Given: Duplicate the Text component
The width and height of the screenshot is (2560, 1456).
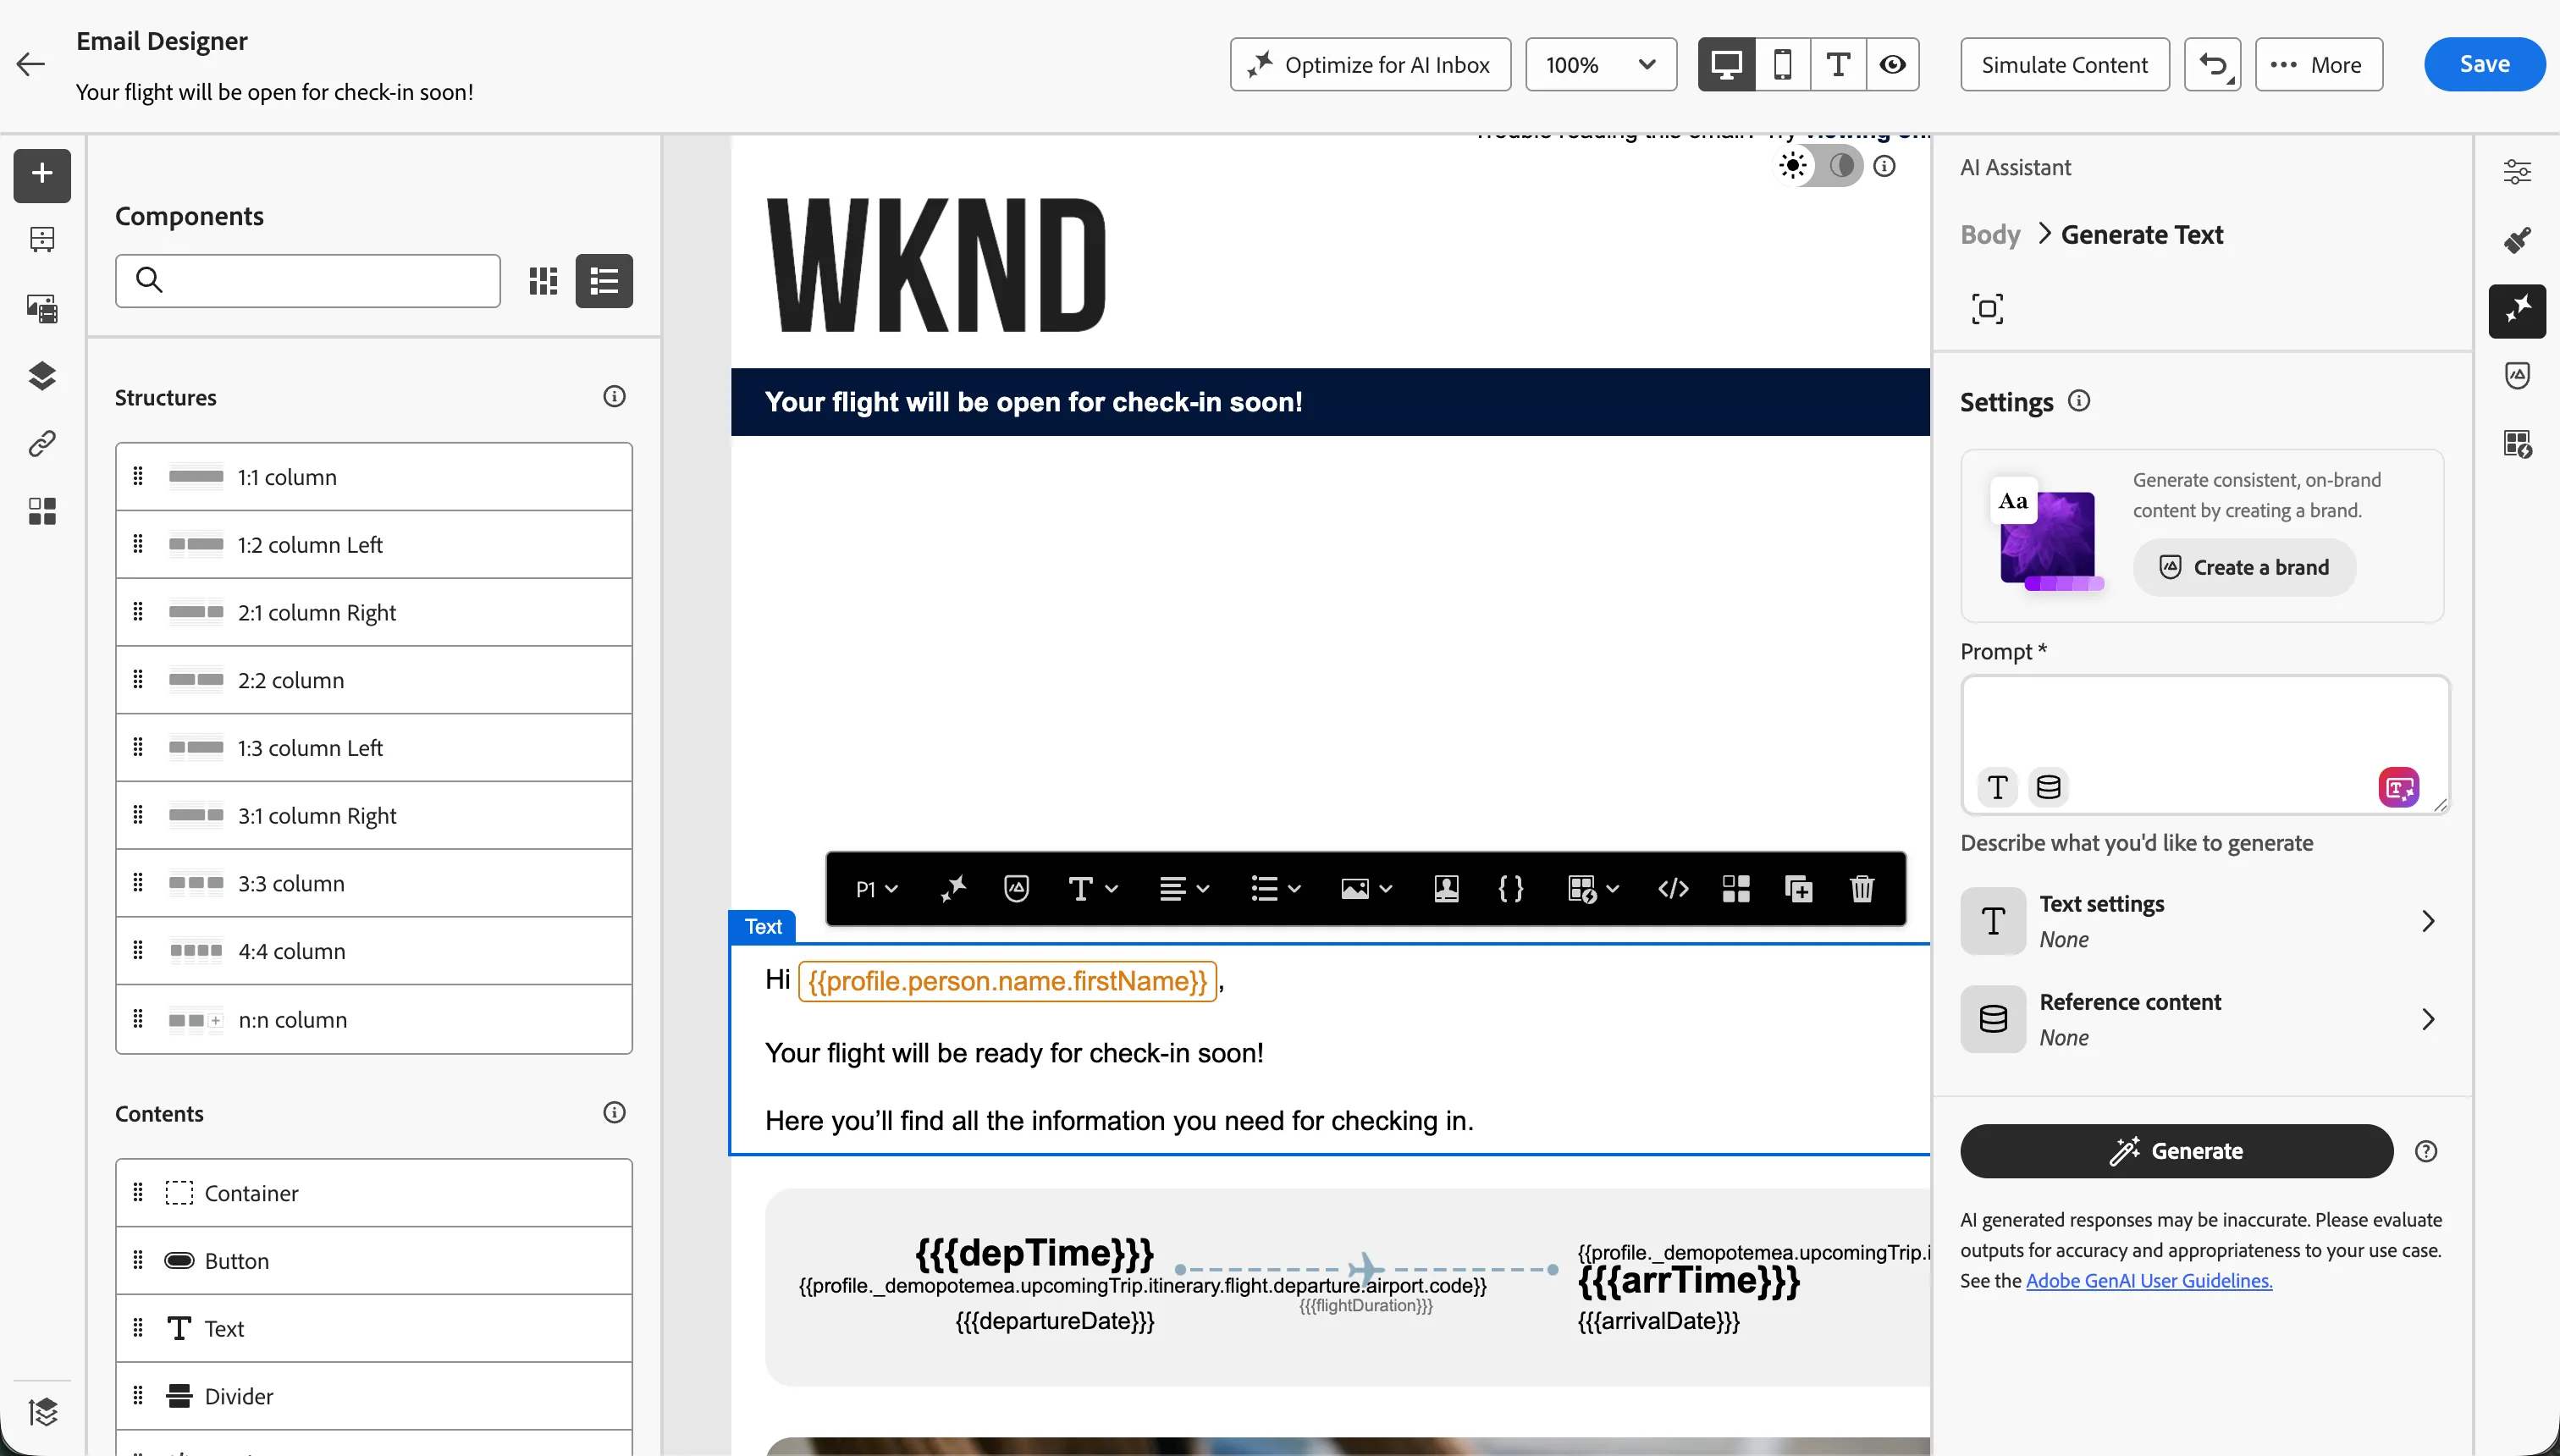Looking at the screenshot, I should point(1798,889).
